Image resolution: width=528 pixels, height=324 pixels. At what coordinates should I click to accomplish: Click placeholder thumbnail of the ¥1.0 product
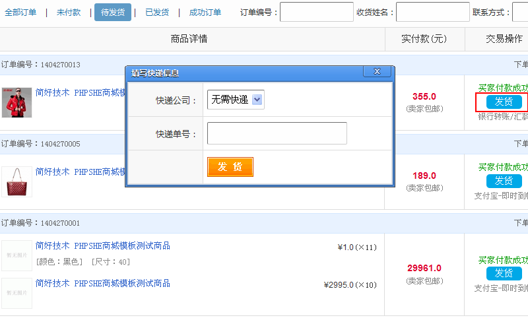(16, 256)
